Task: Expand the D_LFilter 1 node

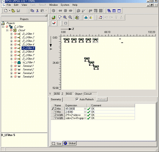Action: 12,34
